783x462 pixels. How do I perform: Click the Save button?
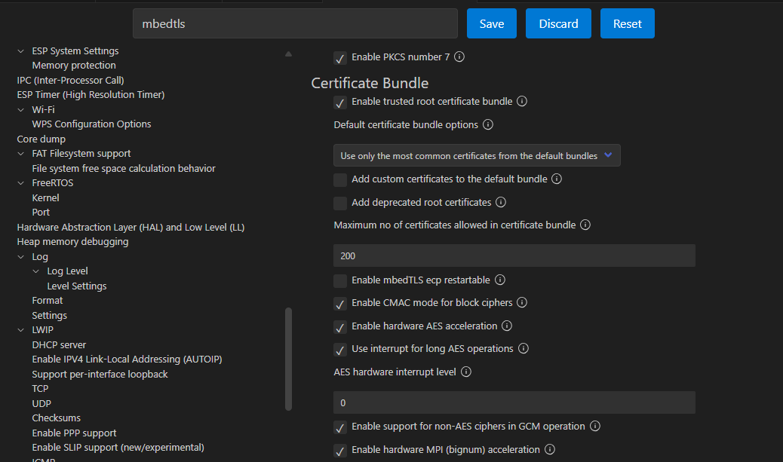[x=491, y=24]
